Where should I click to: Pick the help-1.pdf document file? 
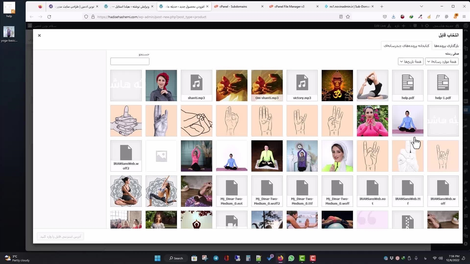click(443, 85)
